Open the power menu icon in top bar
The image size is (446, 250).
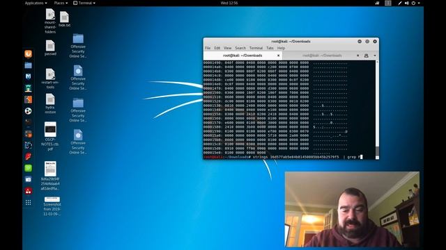(x=413, y=3)
